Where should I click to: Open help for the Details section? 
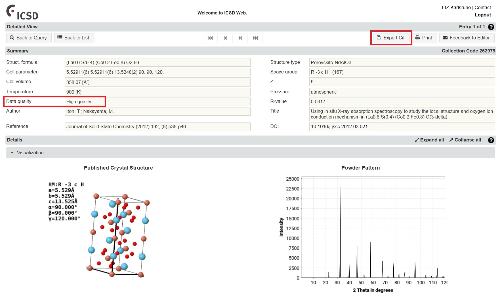pyautogui.click(x=491, y=140)
